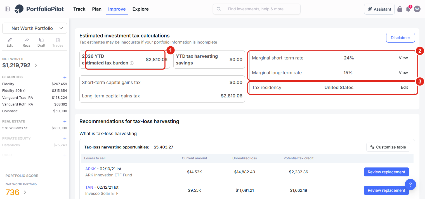Open the Trades clipboard icon
The image size is (425, 199).
pos(58,40)
